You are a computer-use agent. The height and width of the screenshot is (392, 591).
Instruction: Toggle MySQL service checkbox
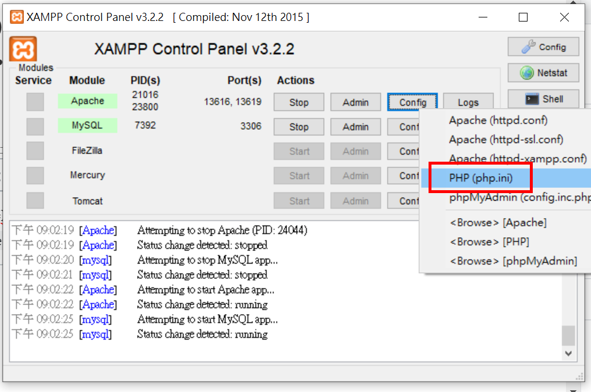(x=35, y=127)
